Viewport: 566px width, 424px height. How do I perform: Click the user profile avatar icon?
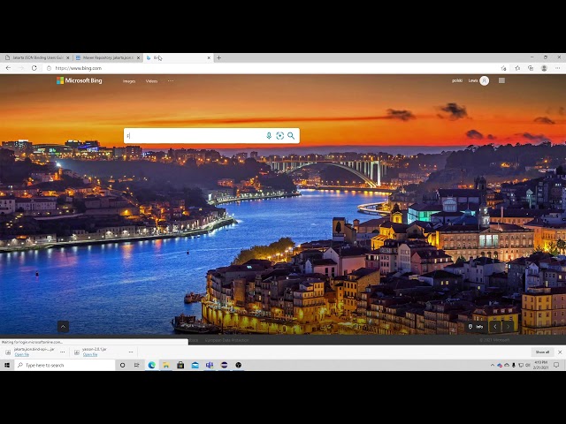coord(485,80)
